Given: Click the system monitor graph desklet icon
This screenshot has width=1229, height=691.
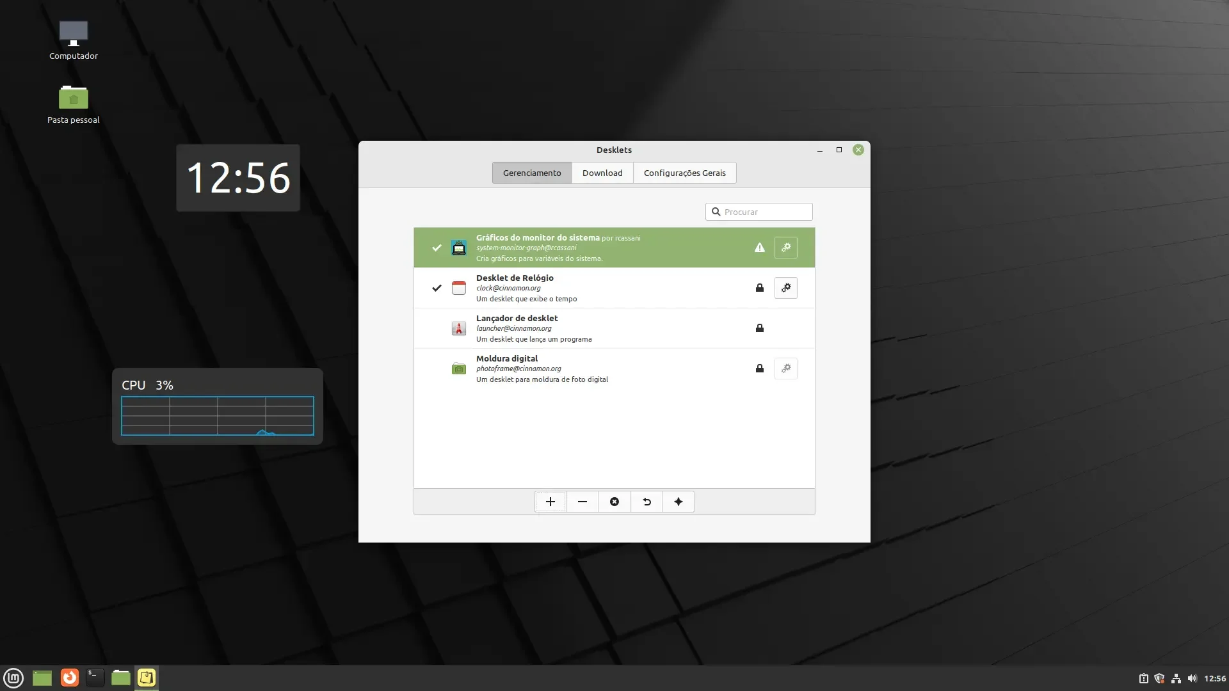Looking at the screenshot, I should [x=459, y=248].
